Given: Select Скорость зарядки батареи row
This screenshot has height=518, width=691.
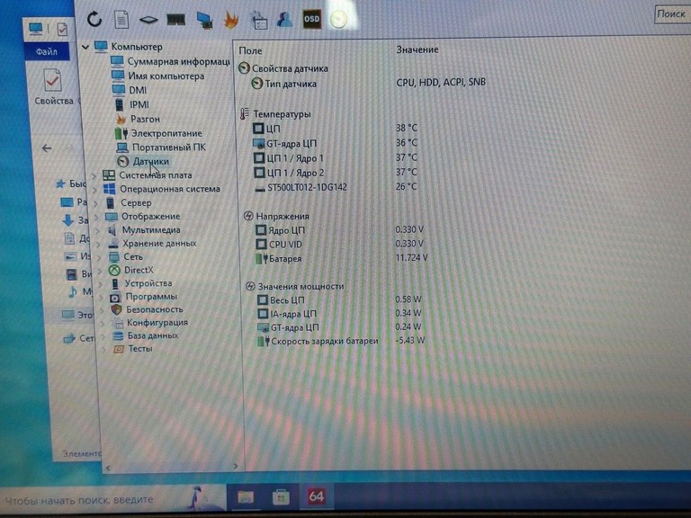Looking at the screenshot, I should (342, 341).
